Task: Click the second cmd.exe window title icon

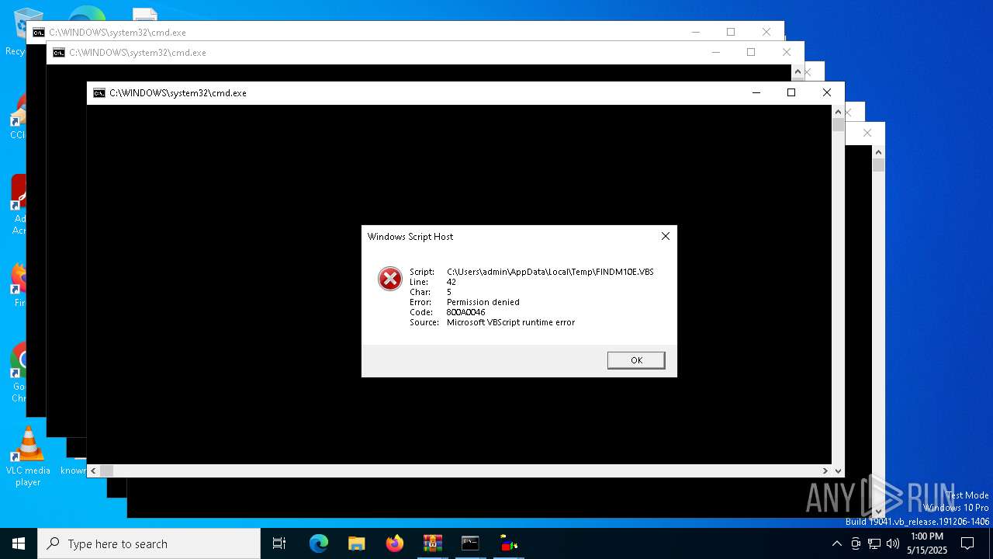Action: tap(59, 53)
